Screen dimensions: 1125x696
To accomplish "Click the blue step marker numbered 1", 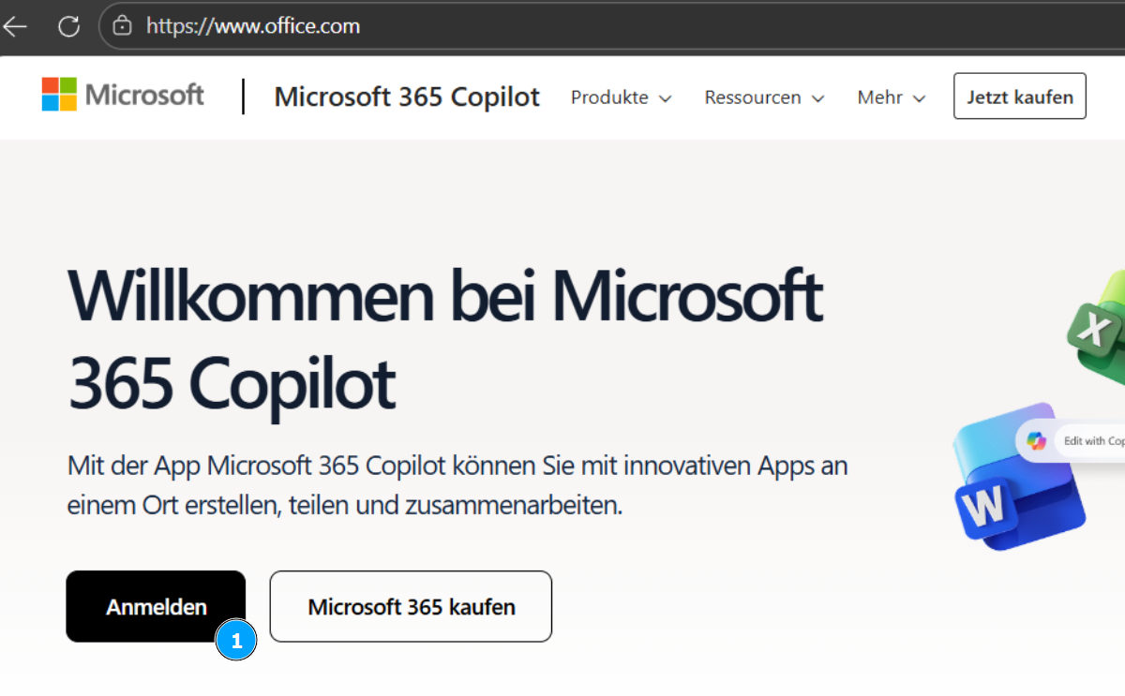I will (236, 641).
